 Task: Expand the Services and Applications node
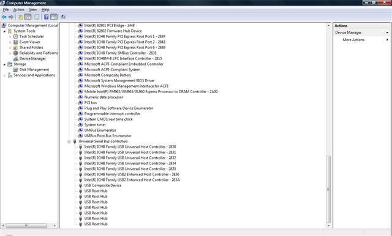point(4,75)
